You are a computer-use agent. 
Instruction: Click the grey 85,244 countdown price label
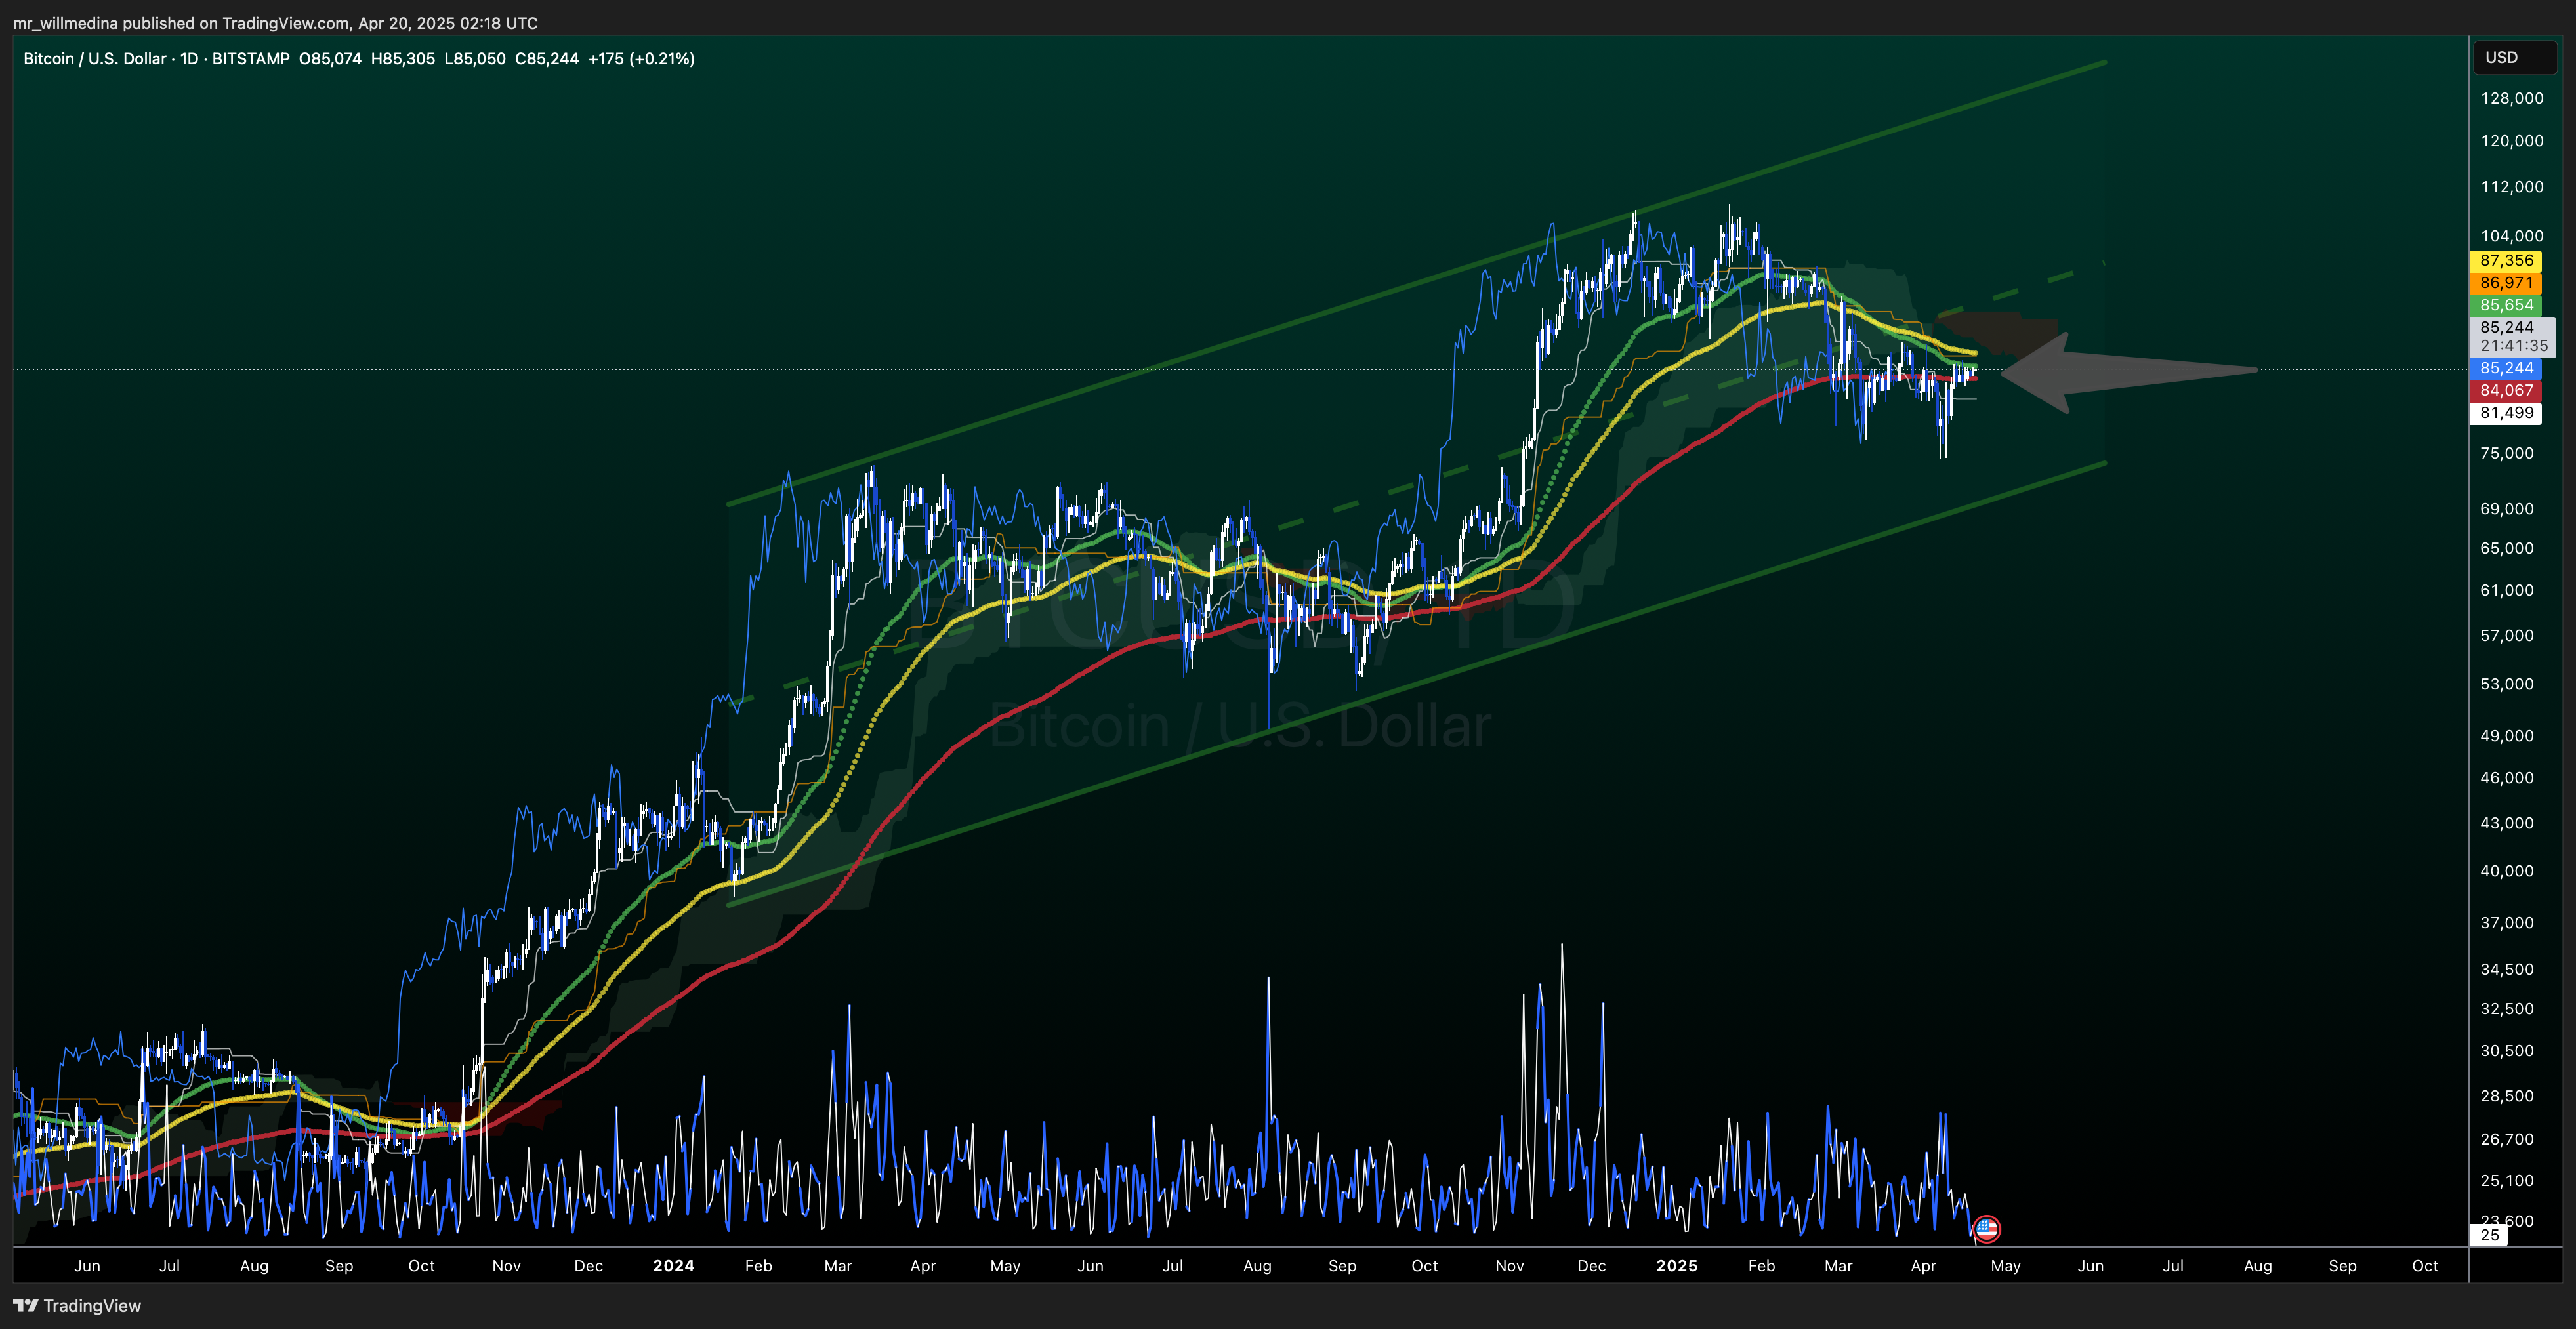tap(2513, 337)
